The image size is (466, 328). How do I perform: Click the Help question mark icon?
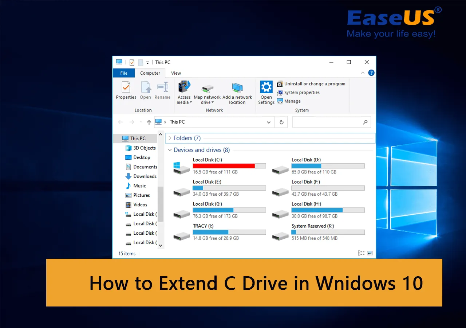(x=371, y=73)
